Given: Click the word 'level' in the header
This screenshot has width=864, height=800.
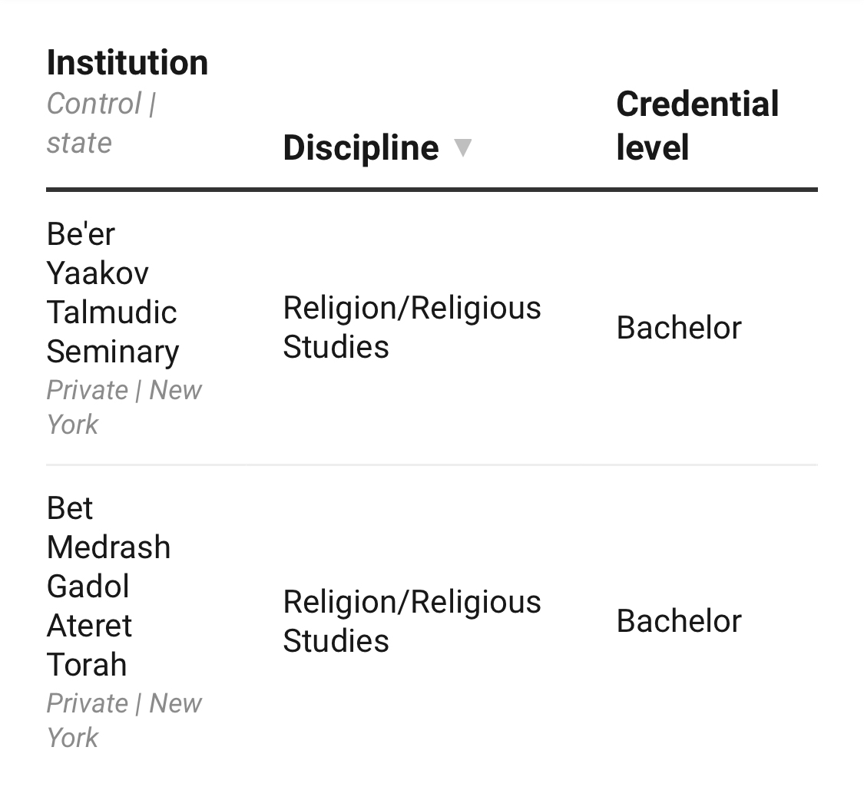Looking at the screenshot, I should click(652, 147).
